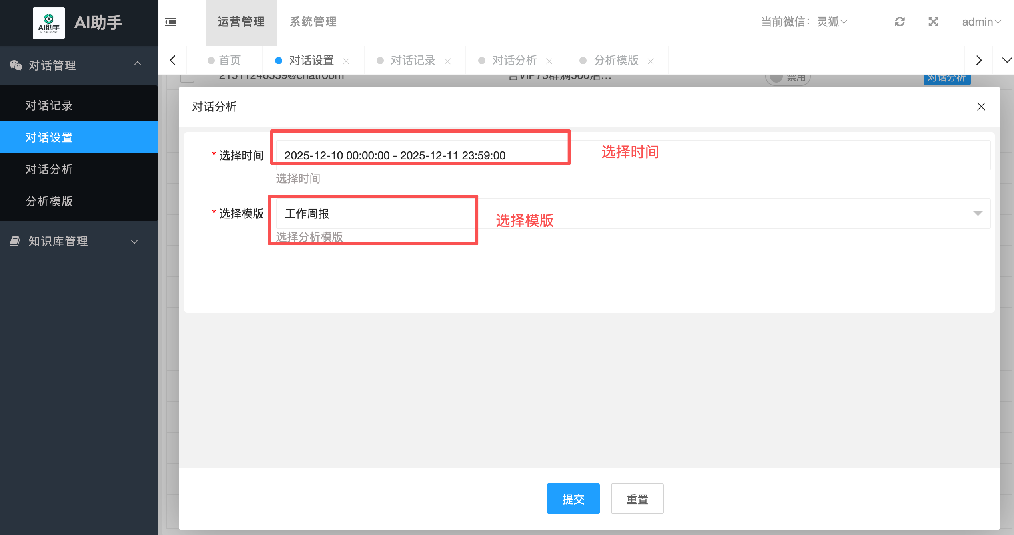Switch to 系统管理 top menu

point(313,22)
